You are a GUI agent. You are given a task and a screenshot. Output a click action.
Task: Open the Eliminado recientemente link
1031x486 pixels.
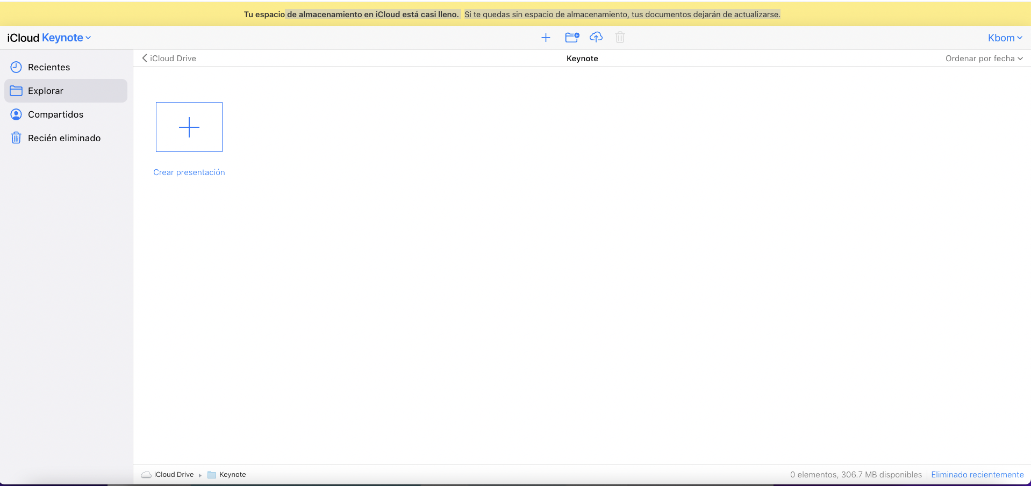pos(977,475)
